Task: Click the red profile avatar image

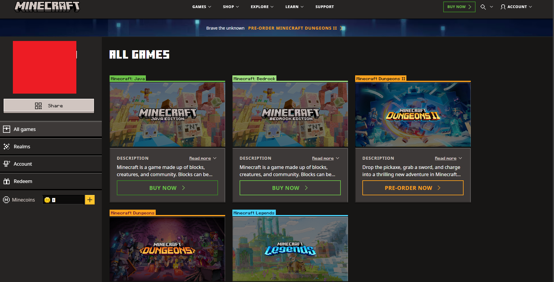Action: [x=45, y=67]
